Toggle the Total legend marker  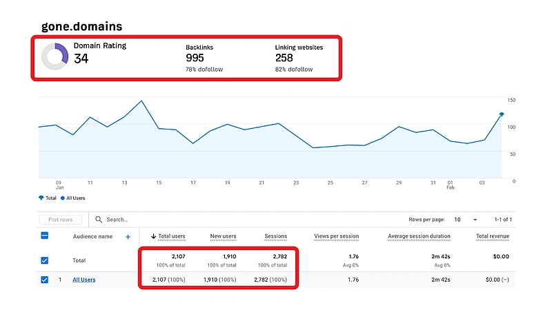(x=41, y=198)
